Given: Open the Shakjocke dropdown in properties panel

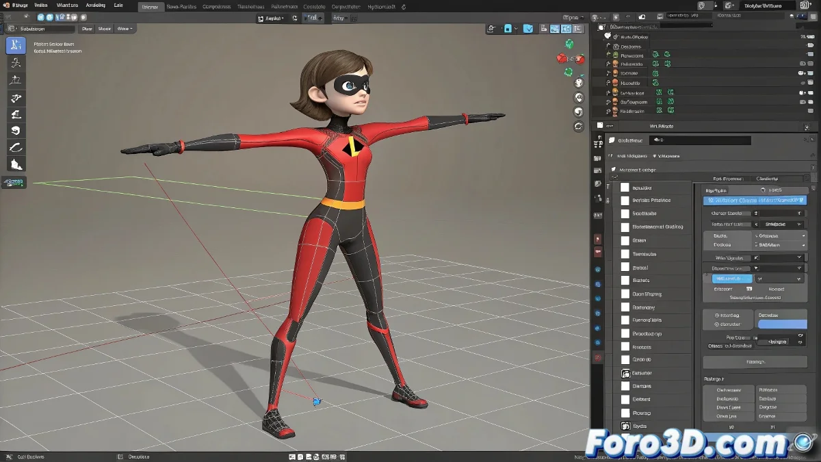Looking at the screenshot, I should tap(783, 224).
